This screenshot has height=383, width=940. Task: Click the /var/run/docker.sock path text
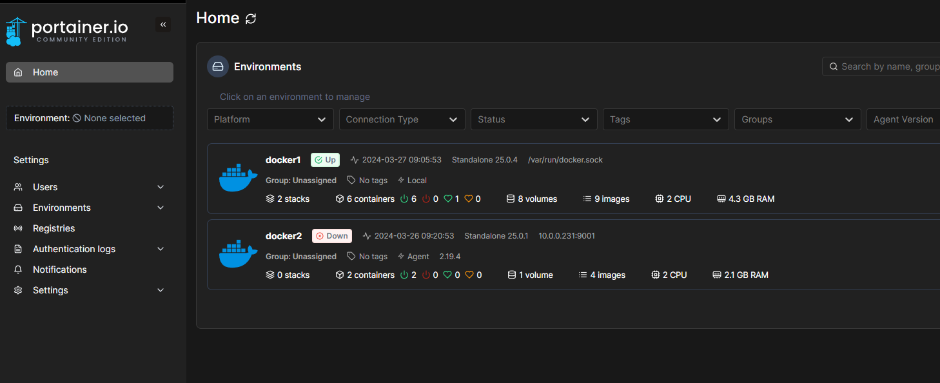(565, 160)
